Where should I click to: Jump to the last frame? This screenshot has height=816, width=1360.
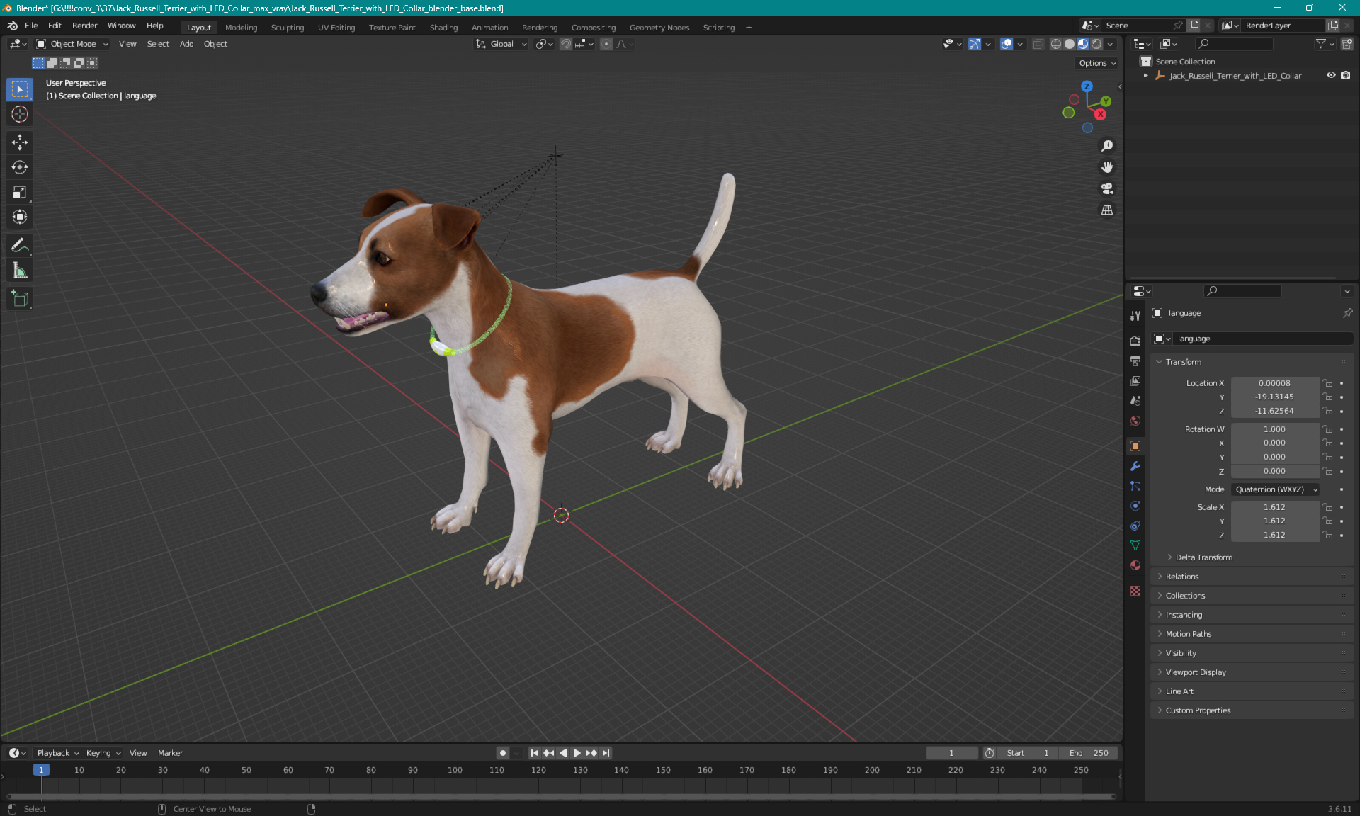[606, 753]
